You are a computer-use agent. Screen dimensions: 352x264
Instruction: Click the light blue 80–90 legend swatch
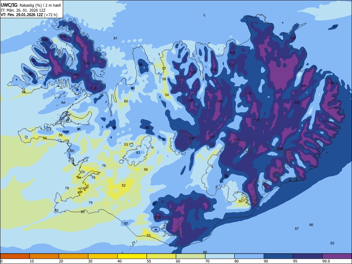249,256
